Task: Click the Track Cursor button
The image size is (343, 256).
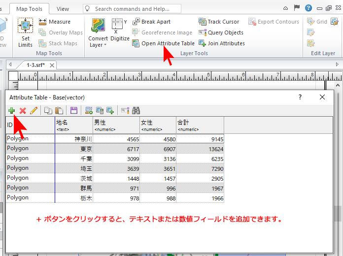Action: click(x=219, y=22)
